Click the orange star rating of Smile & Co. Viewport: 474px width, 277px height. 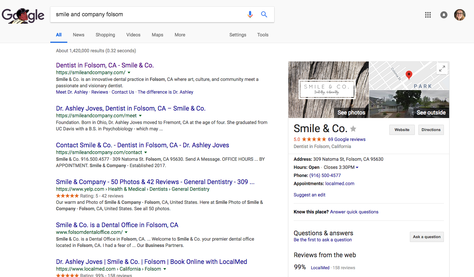(x=314, y=139)
